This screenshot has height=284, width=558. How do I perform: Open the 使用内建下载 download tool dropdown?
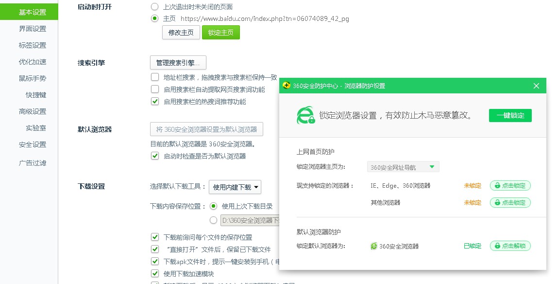coord(235,187)
